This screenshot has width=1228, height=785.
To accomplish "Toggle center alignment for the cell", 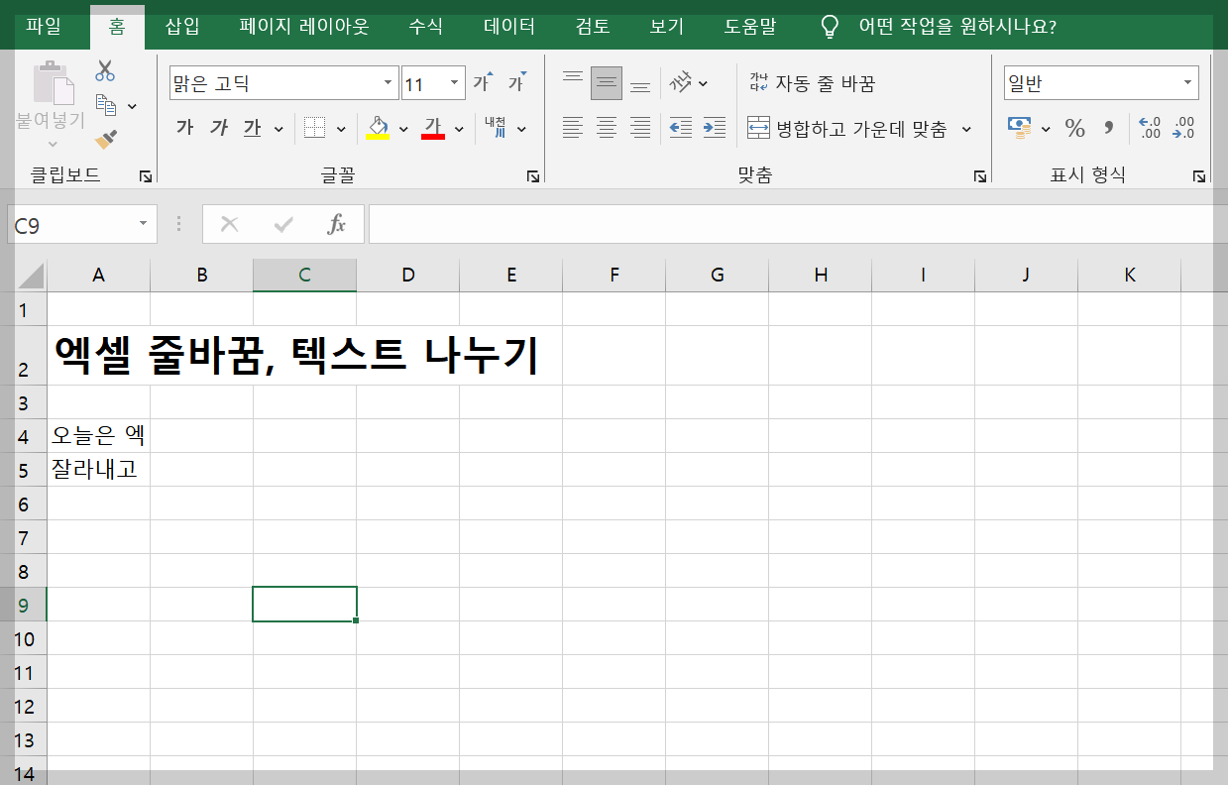I will point(605,128).
